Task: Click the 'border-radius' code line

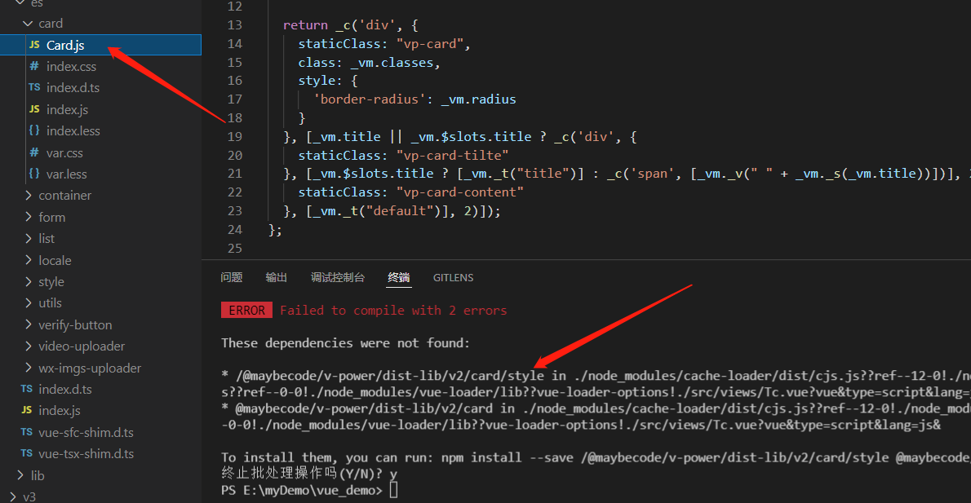Action: pos(415,99)
